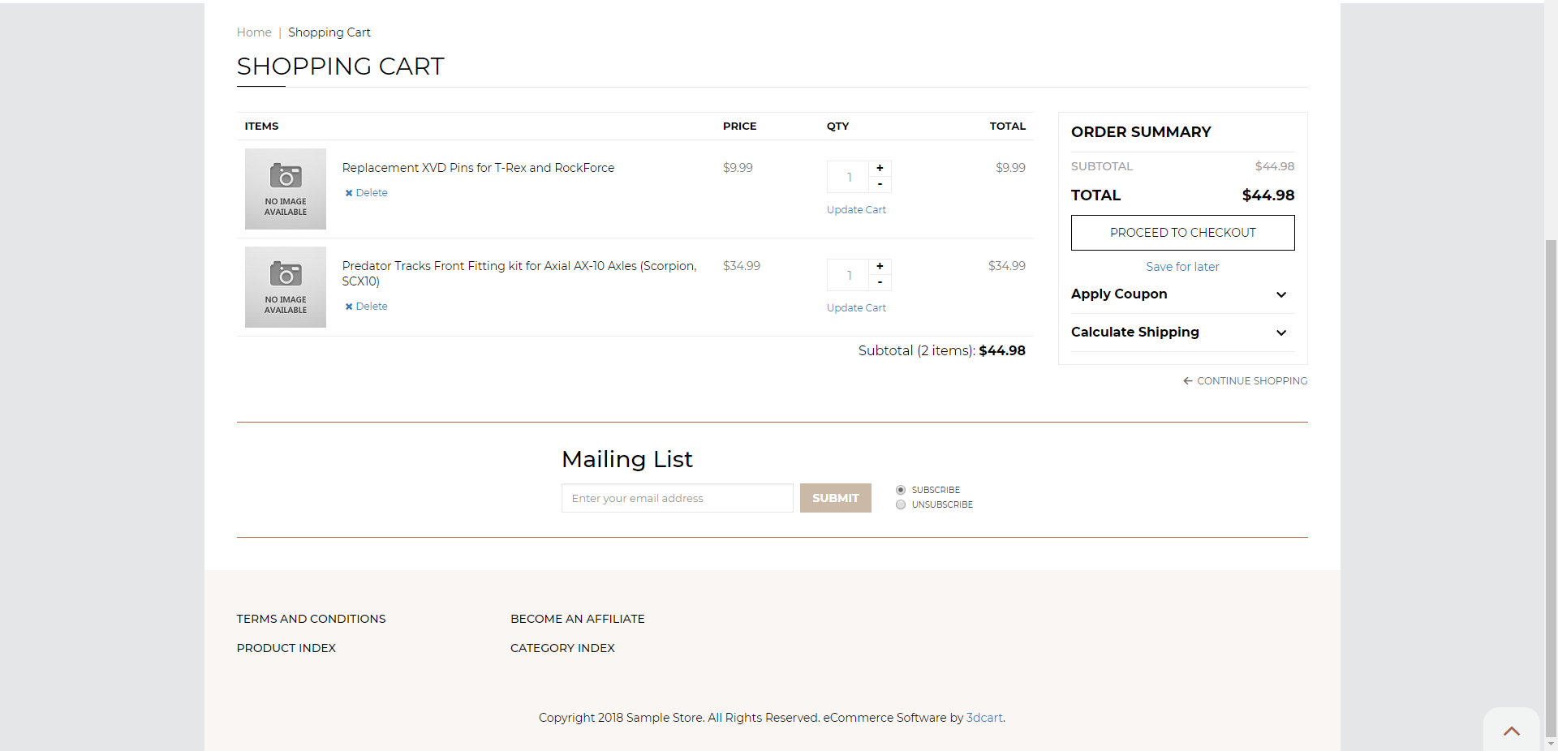Open Terms and Conditions footer link
Viewport: 1558px width, 751px height.
click(311, 619)
